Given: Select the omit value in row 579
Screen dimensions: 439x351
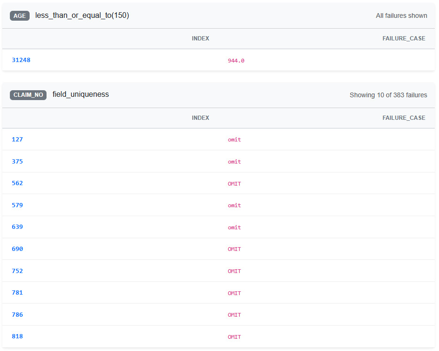Looking at the screenshot, I should (235, 205).
